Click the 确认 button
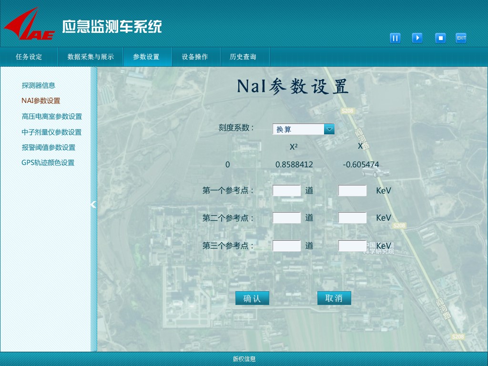488x366 pixels. pyautogui.click(x=252, y=298)
